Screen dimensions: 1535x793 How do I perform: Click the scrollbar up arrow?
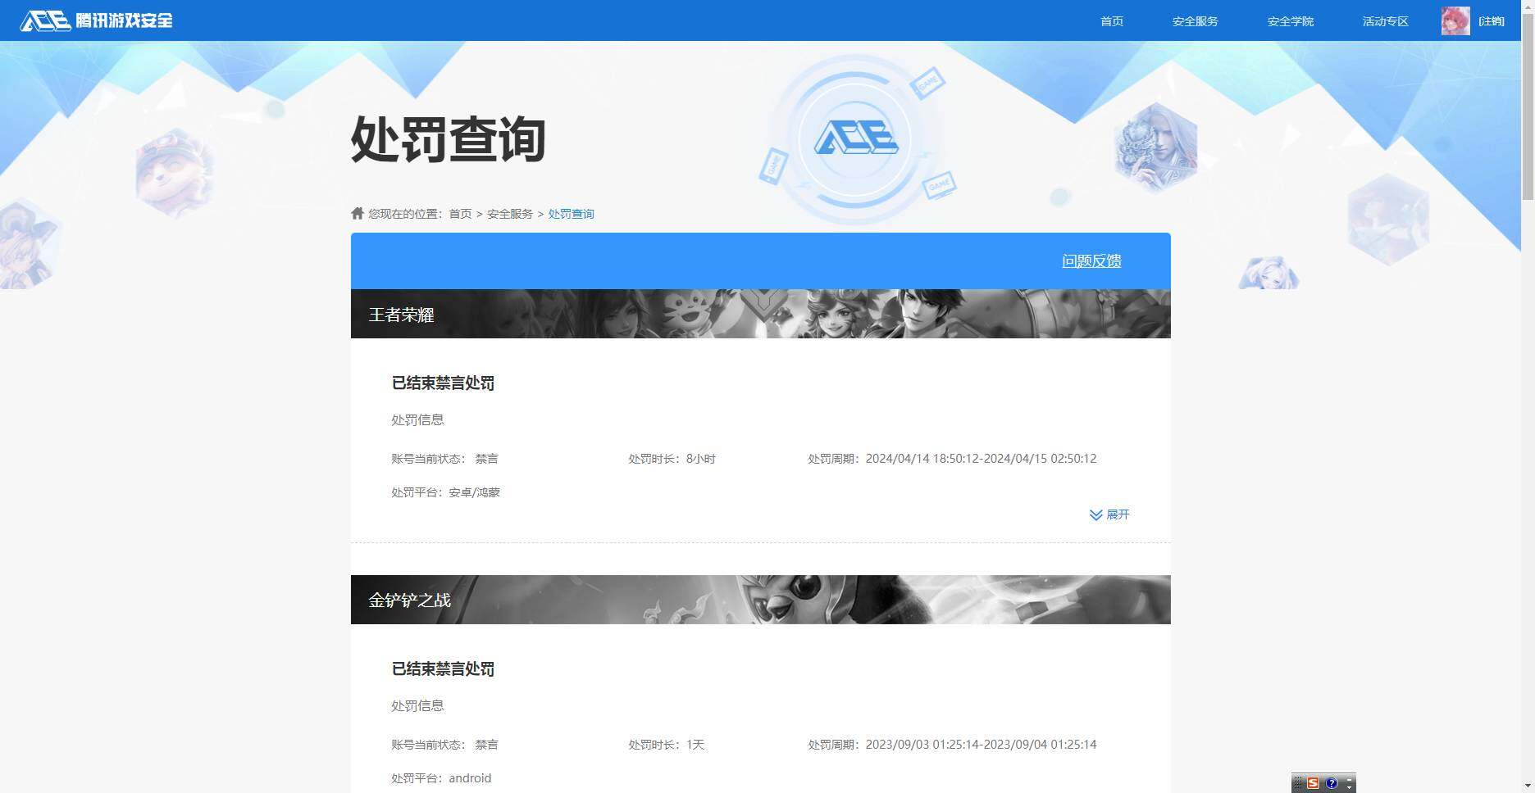pyautogui.click(x=1528, y=7)
